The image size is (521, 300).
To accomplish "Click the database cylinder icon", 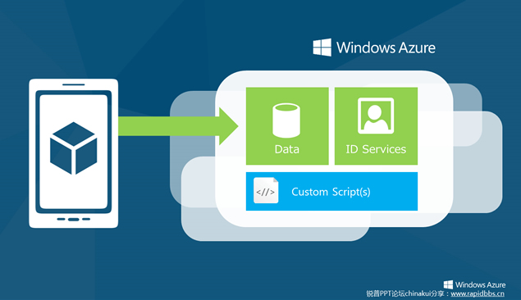I will tap(286, 120).
